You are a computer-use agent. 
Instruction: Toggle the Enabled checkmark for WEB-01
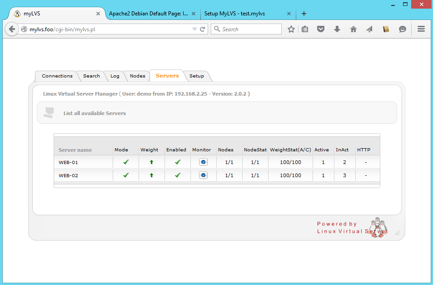pos(178,162)
